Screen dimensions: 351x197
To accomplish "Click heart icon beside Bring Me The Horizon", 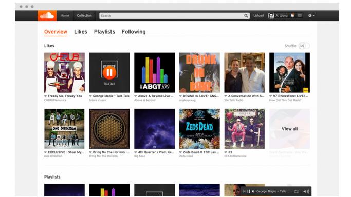I will pyautogui.click(x=90, y=152).
